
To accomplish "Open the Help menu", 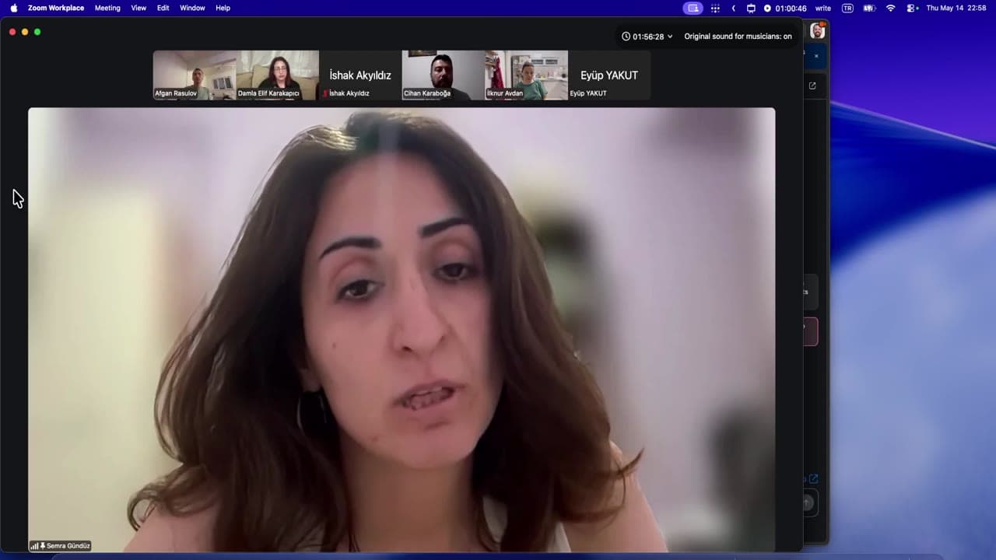I will point(223,8).
